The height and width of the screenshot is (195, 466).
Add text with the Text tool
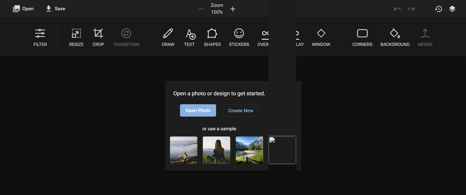[x=189, y=37]
